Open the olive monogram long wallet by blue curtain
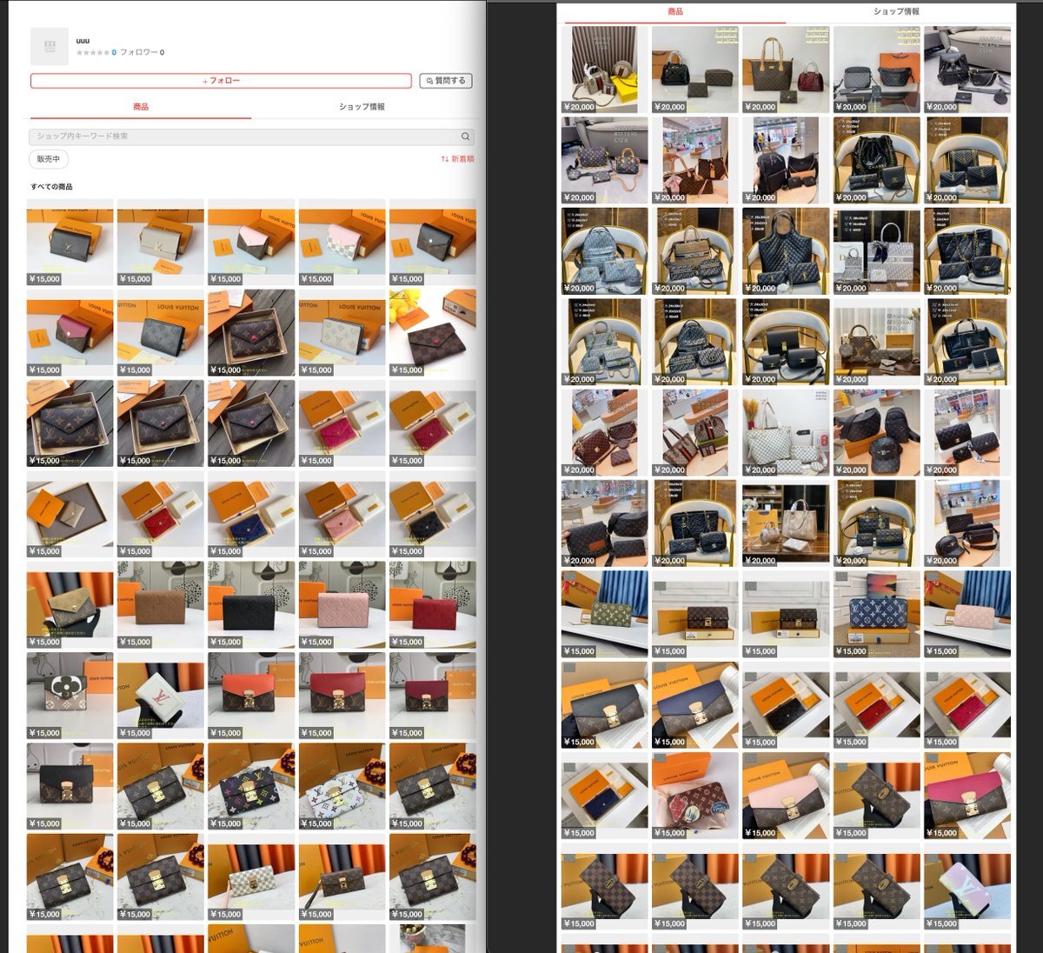Screen dimensions: 1043x953 [x=605, y=614]
